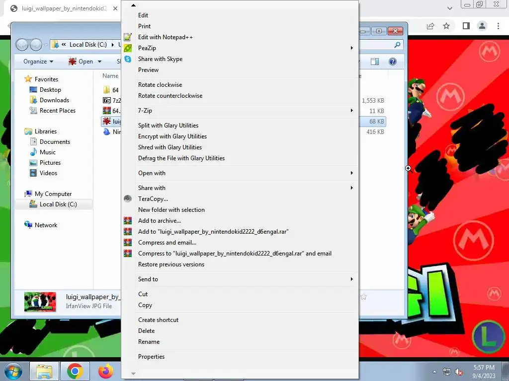Choose Rename from the context menu
The height and width of the screenshot is (381, 509).
[149, 342]
